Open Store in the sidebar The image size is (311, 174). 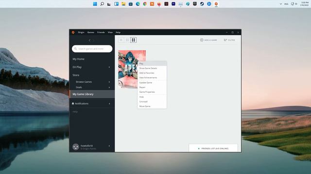pos(76,75)
